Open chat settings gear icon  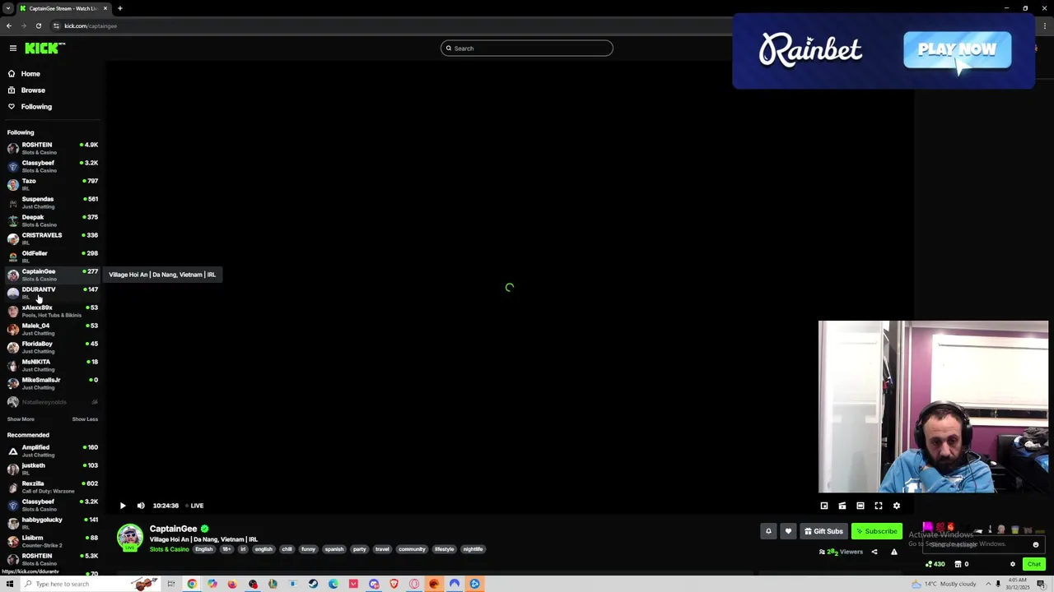[x=1013, y=564]
